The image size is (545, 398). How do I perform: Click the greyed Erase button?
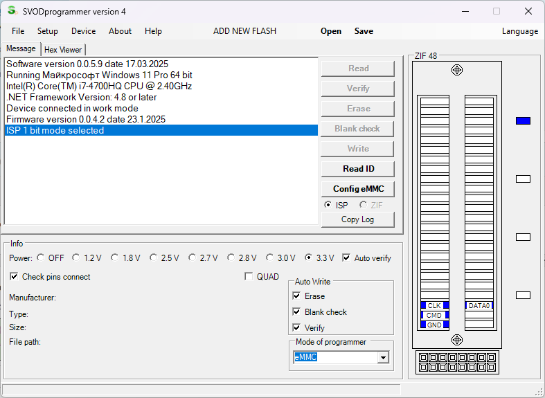(x=358, y=109)
